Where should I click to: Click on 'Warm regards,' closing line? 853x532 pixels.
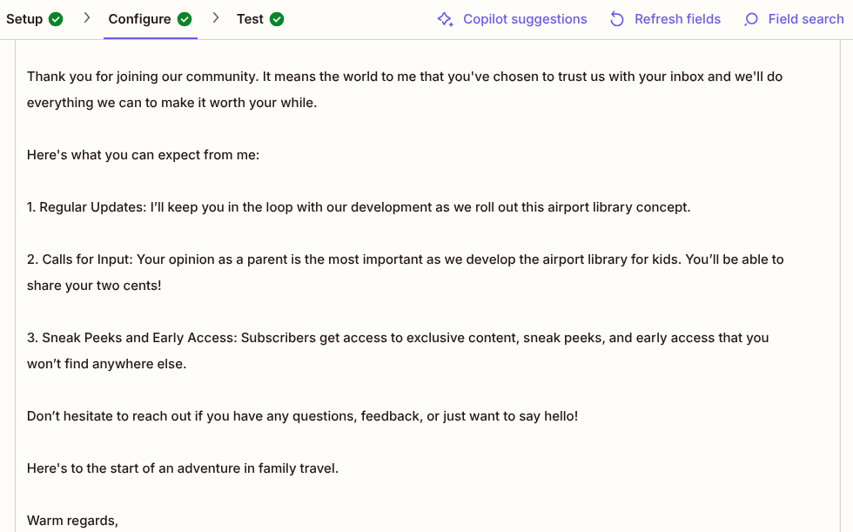[x=72, y=521]
